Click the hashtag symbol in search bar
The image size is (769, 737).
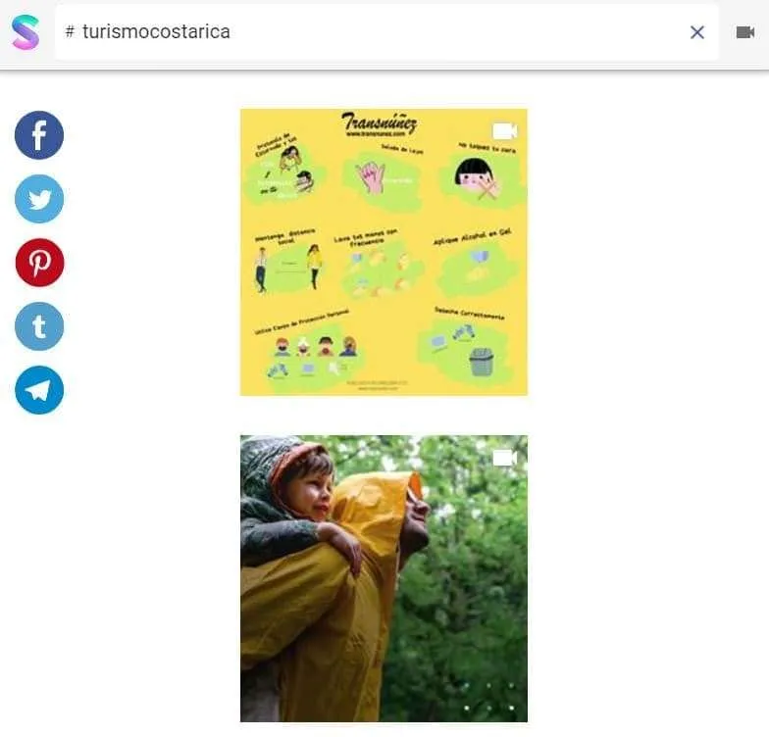[71, 31]
